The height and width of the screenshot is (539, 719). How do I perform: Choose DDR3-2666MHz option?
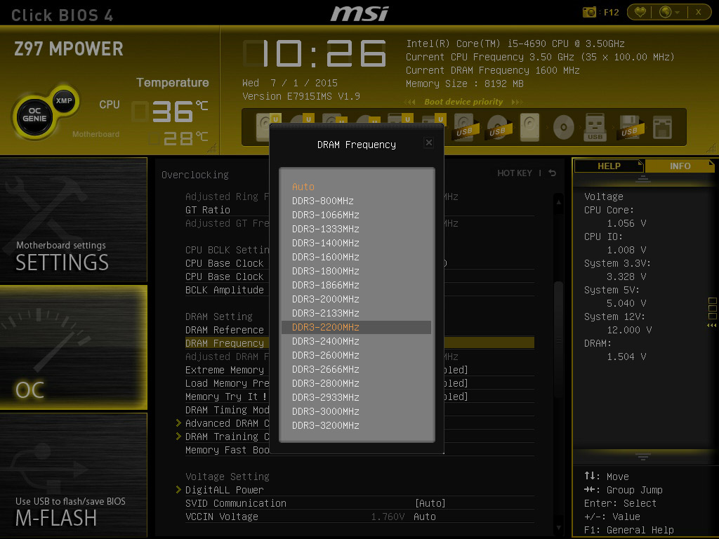(325, 369)
